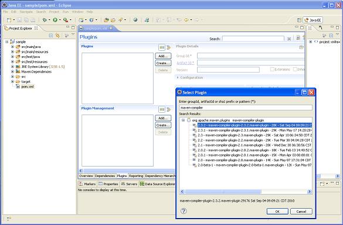This screenshot has height=225, width=343.
Task: Minimize the Project Explorer view
Action: (67, 27)
